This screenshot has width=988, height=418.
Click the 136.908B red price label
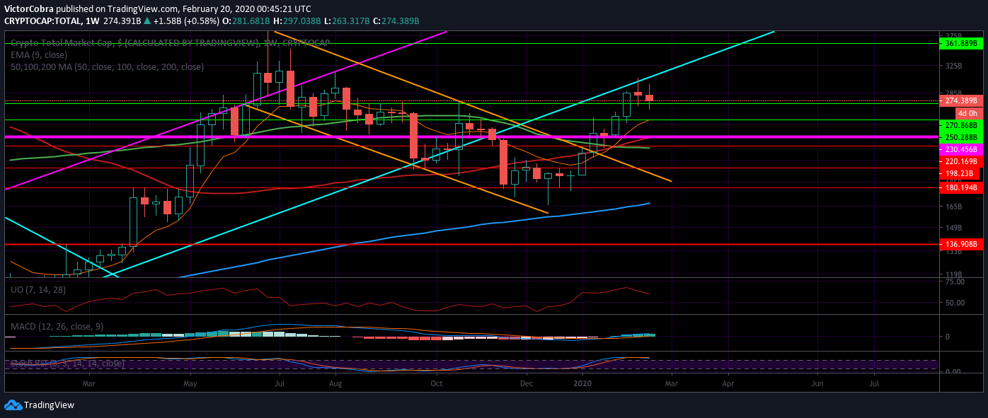tap(961, 245)
